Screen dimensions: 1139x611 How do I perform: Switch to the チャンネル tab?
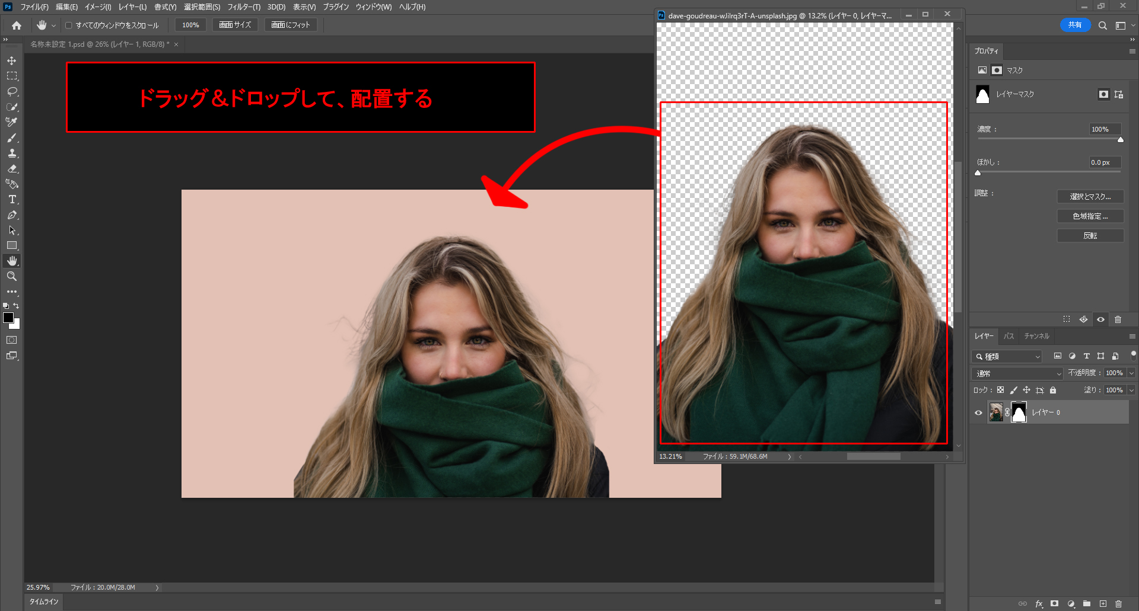[x=1036, y=336]
